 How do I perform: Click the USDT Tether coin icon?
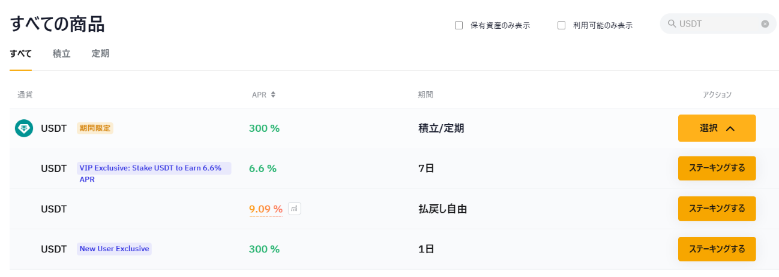click(24, 128)
